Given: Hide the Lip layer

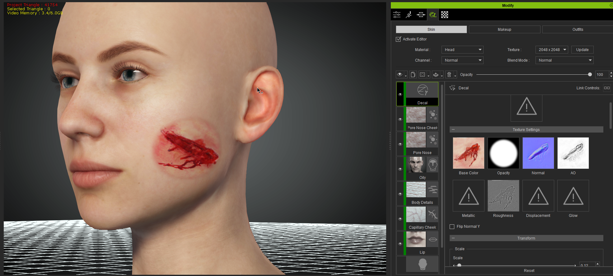Looking at the screenshot, I should point(400,244).
